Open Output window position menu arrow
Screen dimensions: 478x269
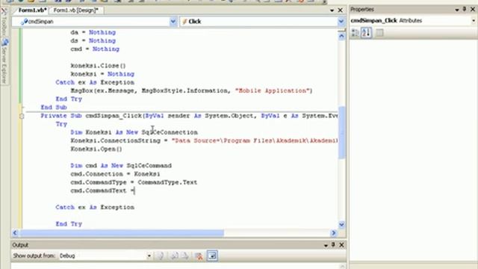pyautogui.click(x=326, y=245)
